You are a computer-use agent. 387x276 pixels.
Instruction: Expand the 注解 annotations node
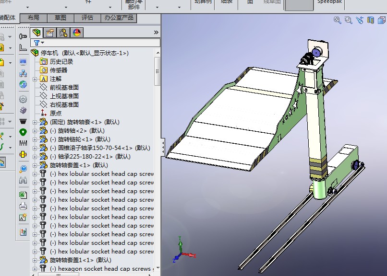coord(35,79)
